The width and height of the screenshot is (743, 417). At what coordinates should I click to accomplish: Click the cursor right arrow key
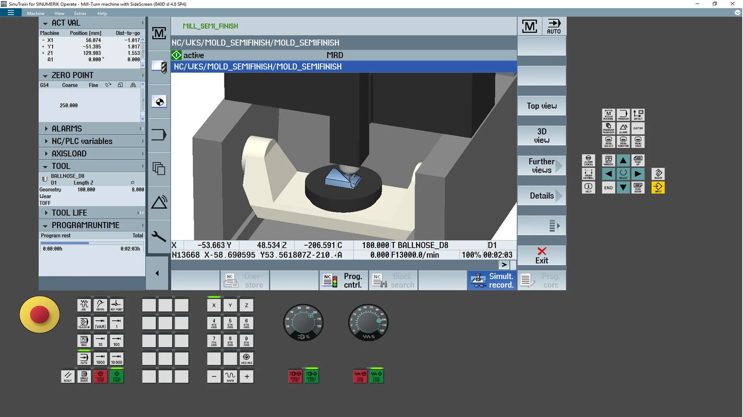638,174
